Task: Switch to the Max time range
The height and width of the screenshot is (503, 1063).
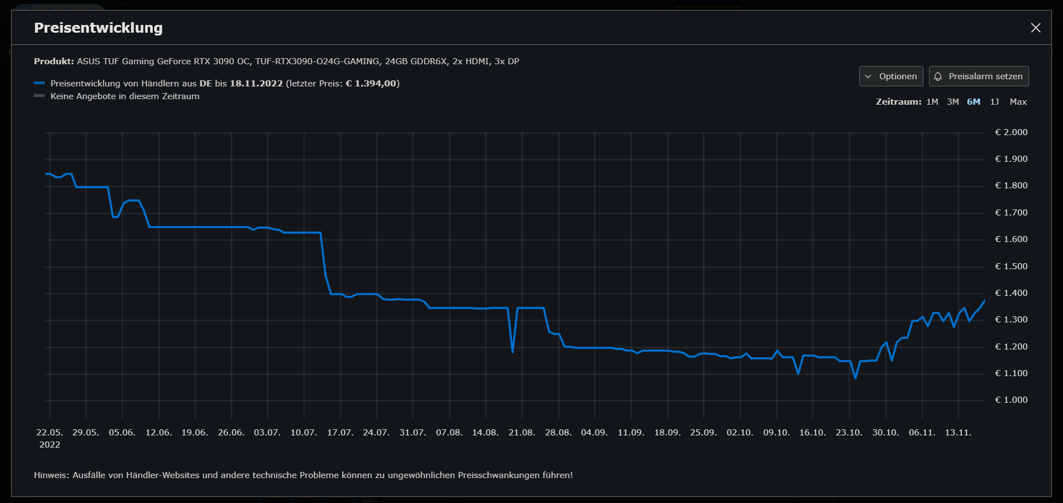Action: click(1018, 102)
